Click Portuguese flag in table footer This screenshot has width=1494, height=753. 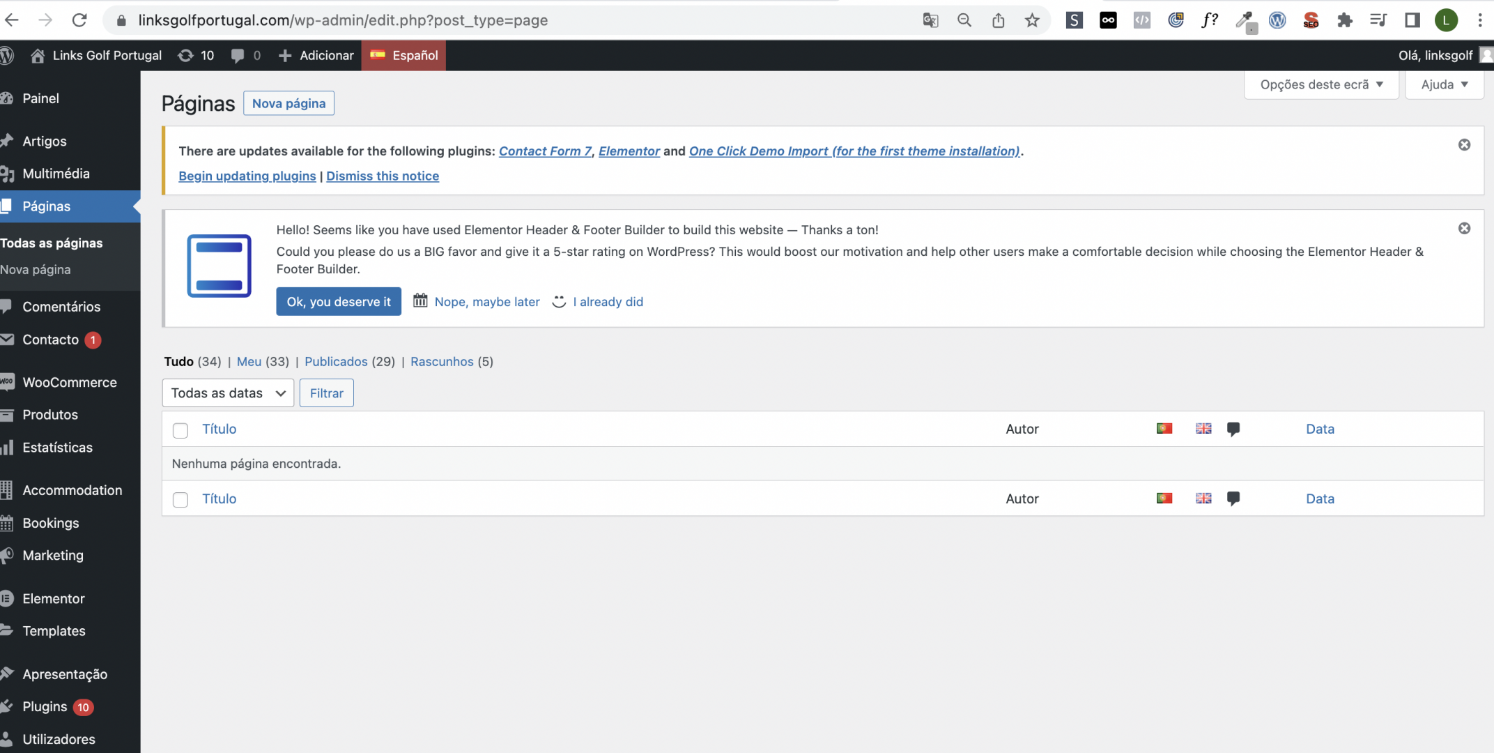(1164, 498)
